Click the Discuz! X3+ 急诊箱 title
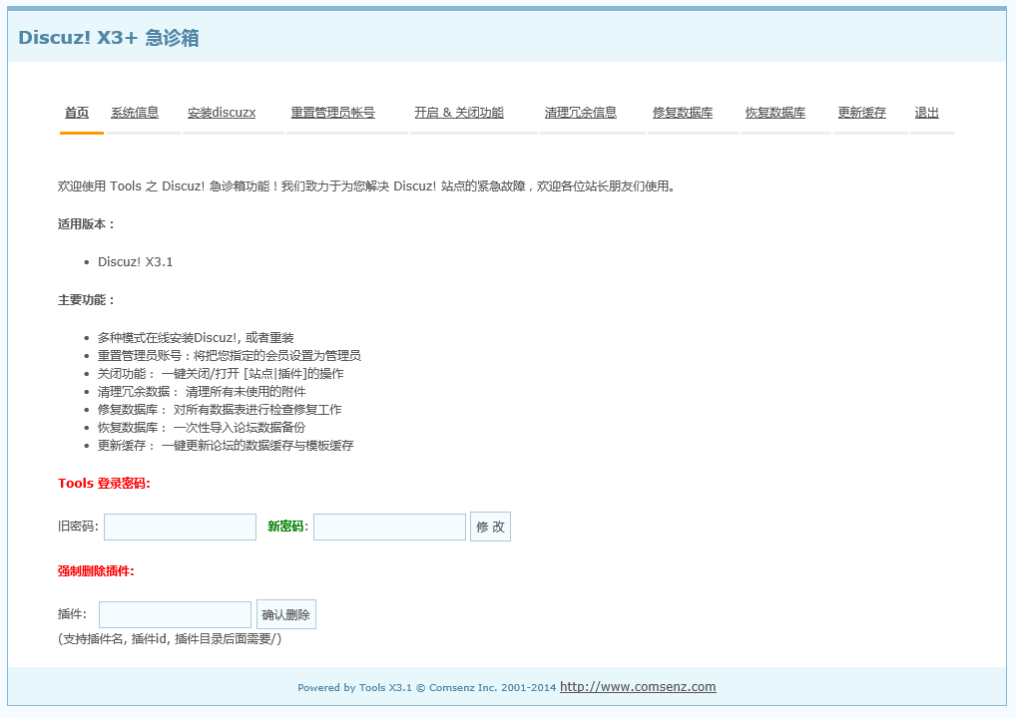Image resolution: width=1016 pixels, height=718 pixels. 108,38
